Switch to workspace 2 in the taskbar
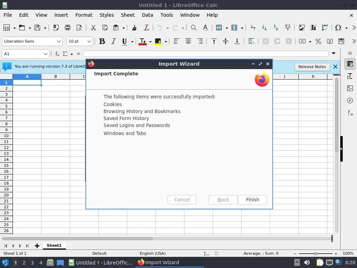This screenshot has height=268, width=357. (24, 263)
